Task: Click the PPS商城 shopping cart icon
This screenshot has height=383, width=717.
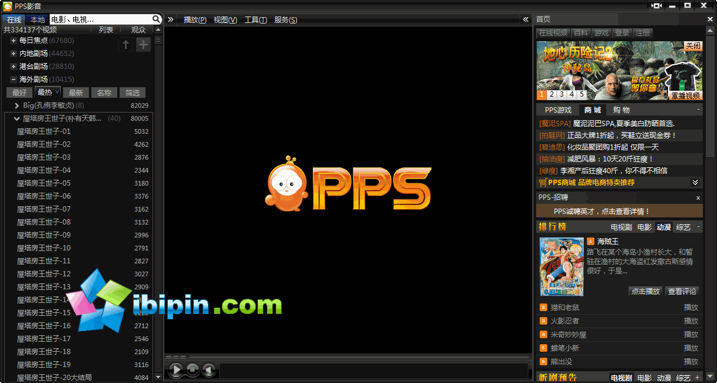Action: pos(542,183)
